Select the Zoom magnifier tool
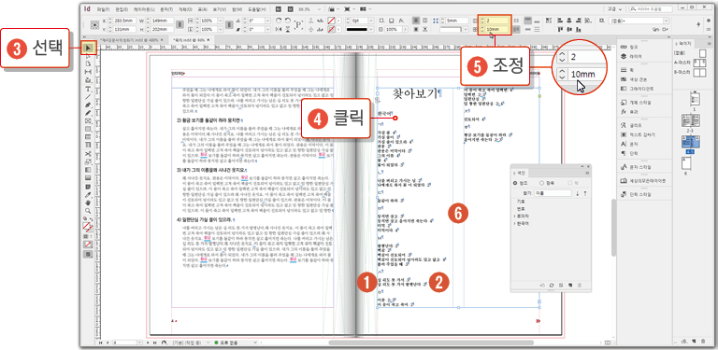718x350 pixels. pos(89,211)
